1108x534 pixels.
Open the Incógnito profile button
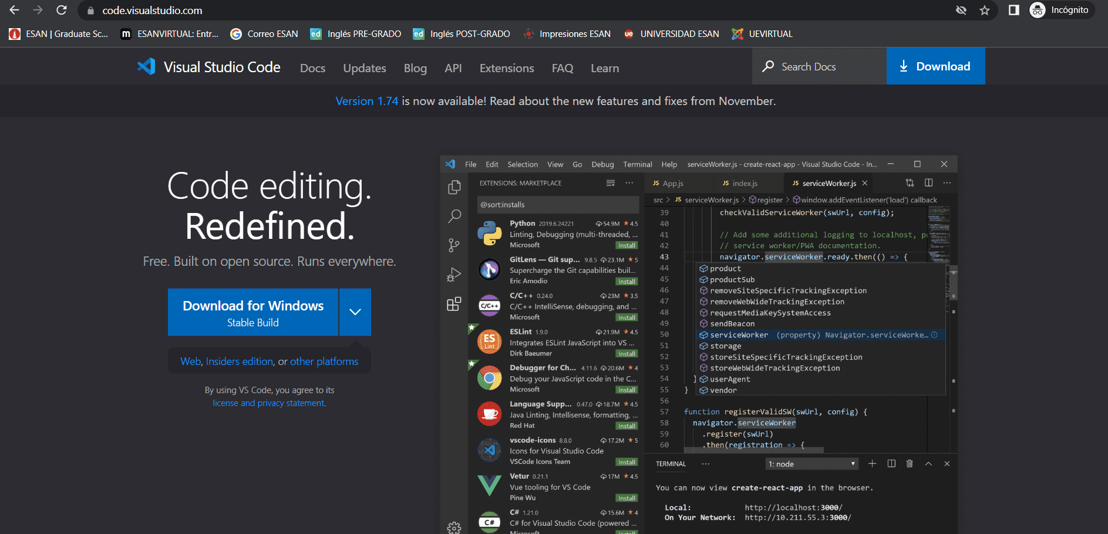coord(1062,10)
